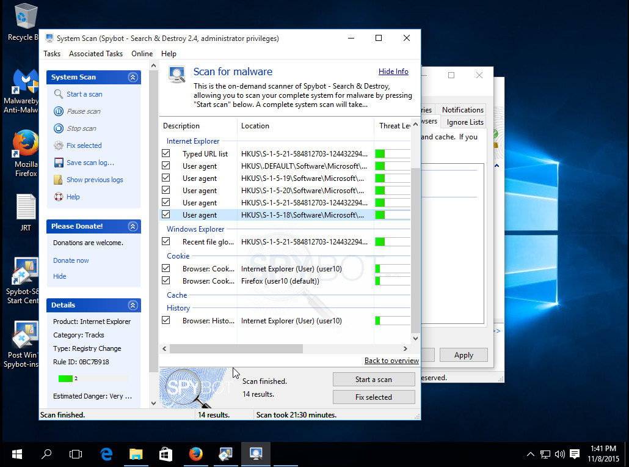
Task: Click results list scroll left arrow
Action: pos(164,348)
